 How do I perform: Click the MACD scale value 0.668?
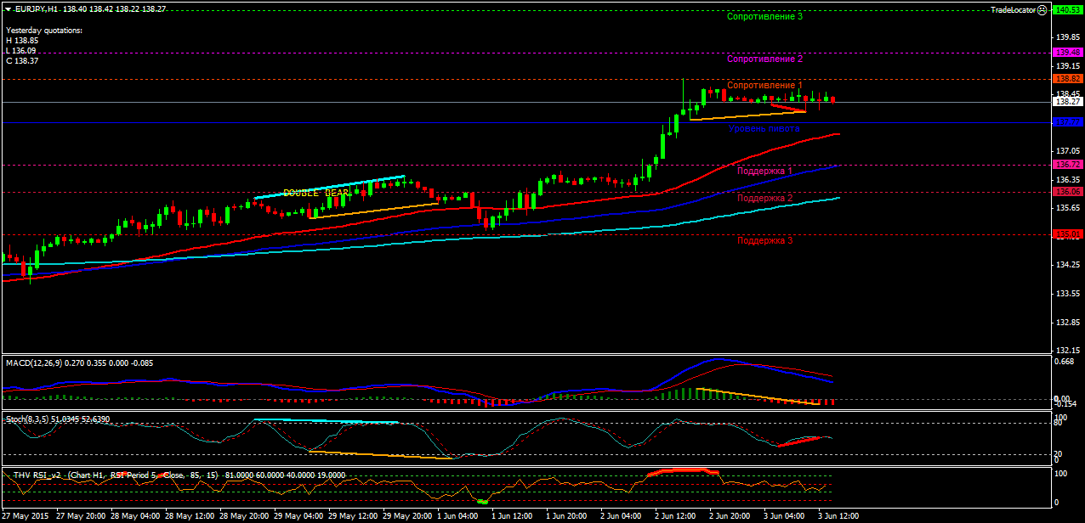pos(1064,363)
